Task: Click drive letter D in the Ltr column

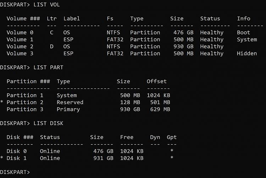Action: point(51,47)
